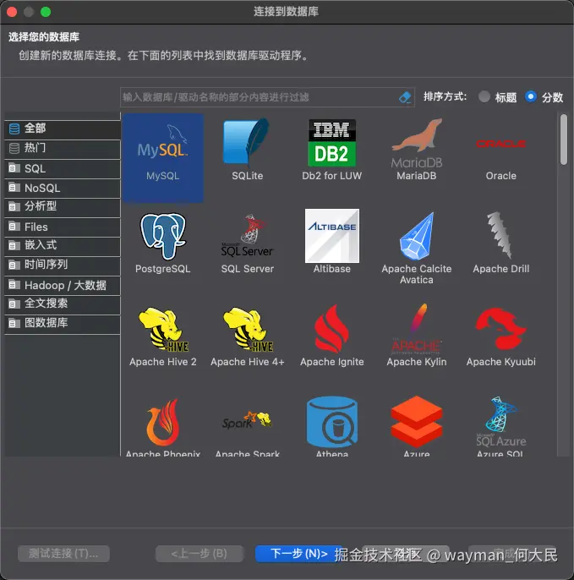Click the driver list vertical scrollbar
574x580 pixels.
[563, 140]
